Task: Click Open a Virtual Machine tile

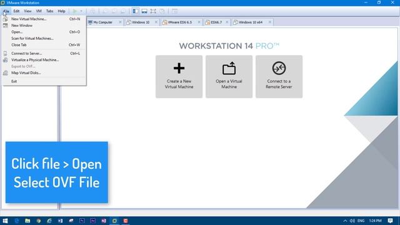Action: click(x=229, y=76)
